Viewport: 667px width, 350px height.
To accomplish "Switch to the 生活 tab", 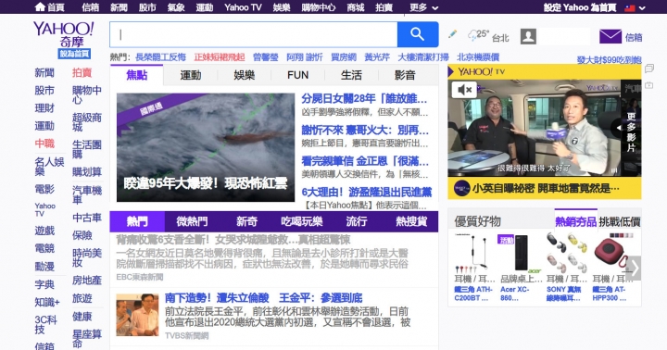I will point(351,75).
